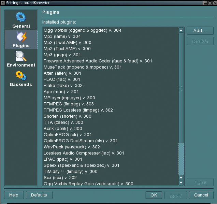
Task: Select Mp2 (TwoLAME) v. 300 plugin
Action: tap(110, 43)
